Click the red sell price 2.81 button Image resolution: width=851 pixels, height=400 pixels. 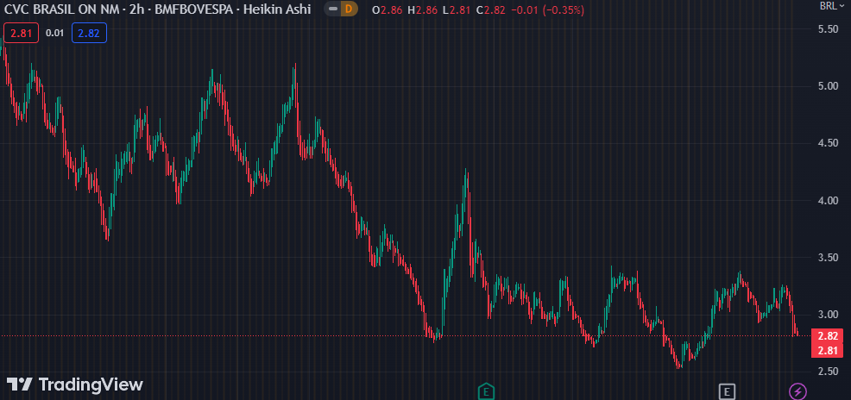pos(22,33)
